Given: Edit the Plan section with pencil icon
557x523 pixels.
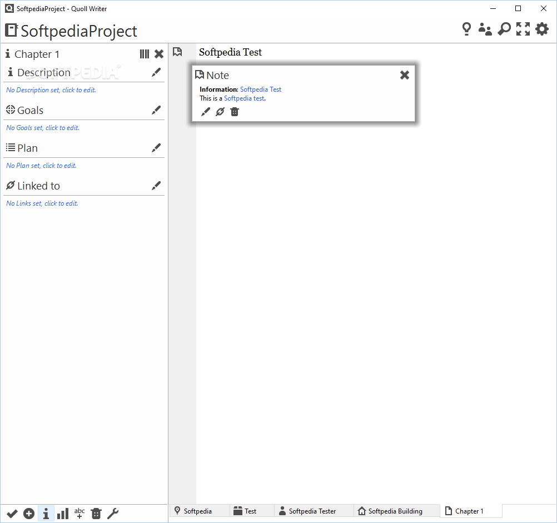Looking at the screenshot, I should (156, 148).
